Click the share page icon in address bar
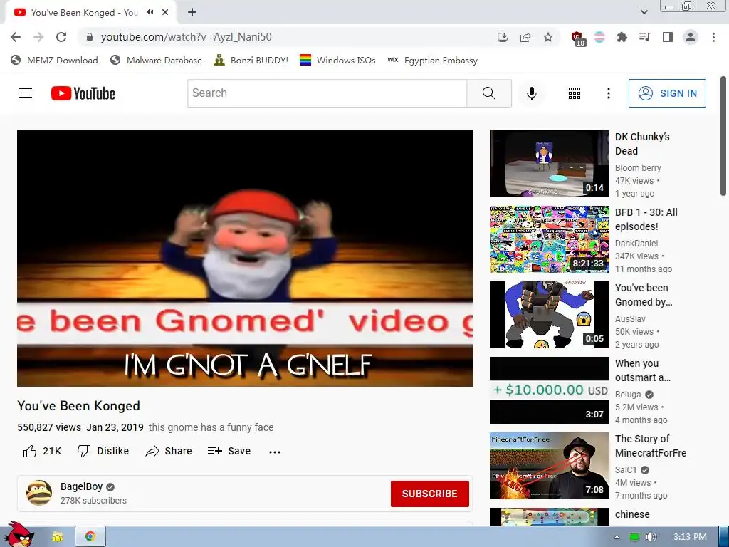The height and width of the screenshot is (547, 729). pyautogui.click(x=525, y=37)
